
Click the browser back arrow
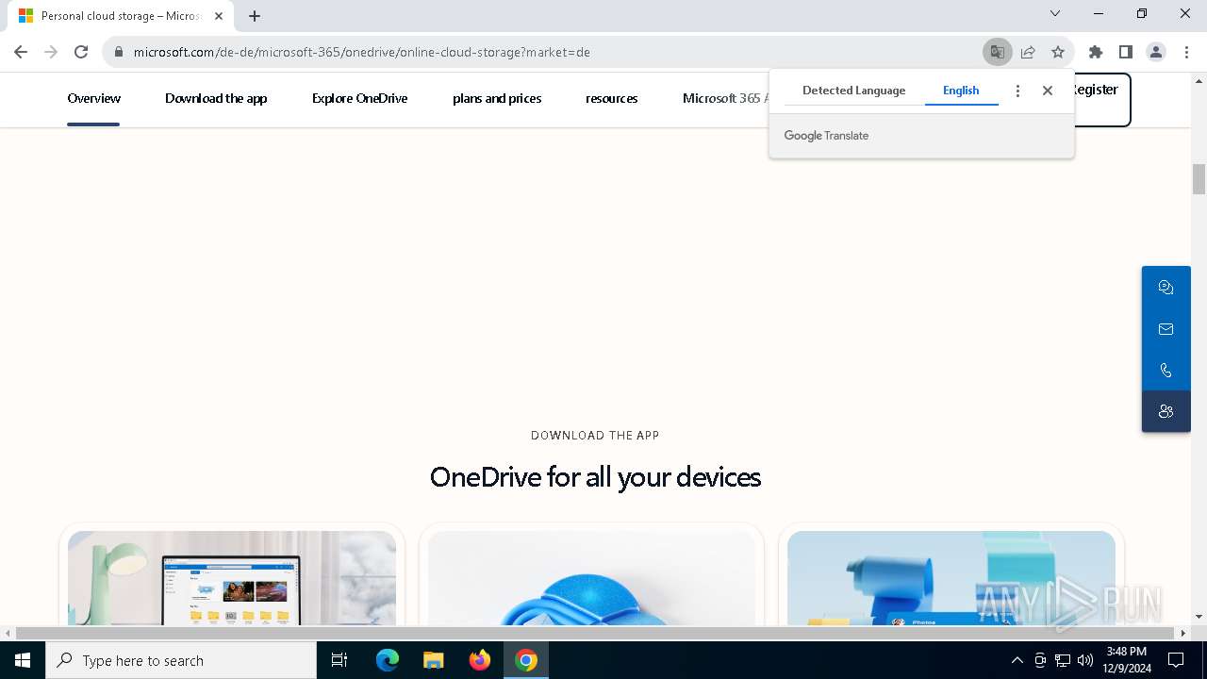click(x=21, y=52)
